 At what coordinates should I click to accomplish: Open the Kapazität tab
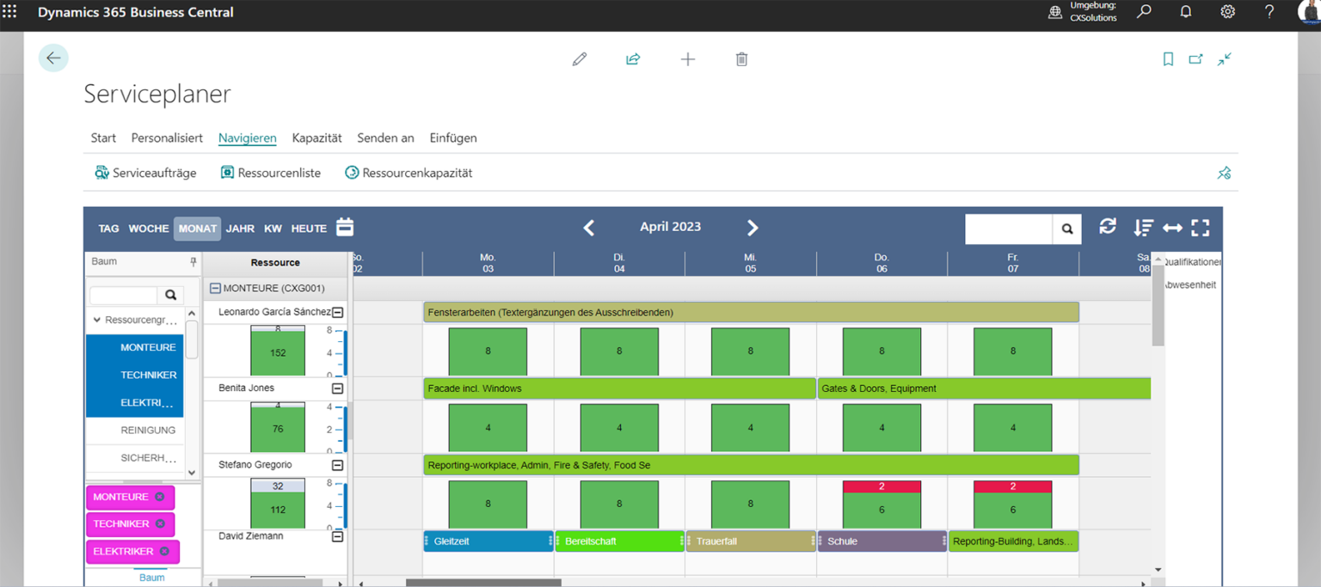(x=316, y=138)
